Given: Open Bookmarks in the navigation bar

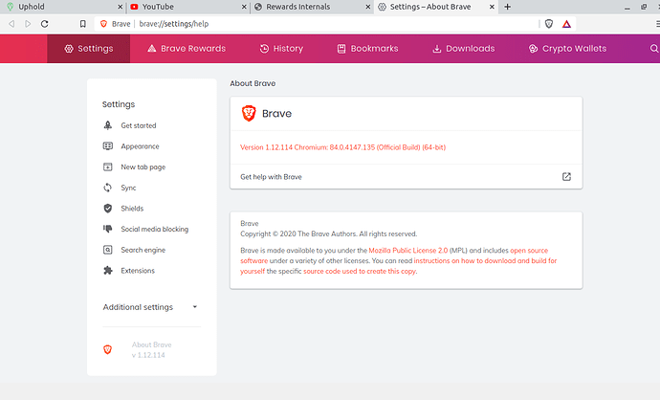Looking at the screenshot, I should (368, 49).
